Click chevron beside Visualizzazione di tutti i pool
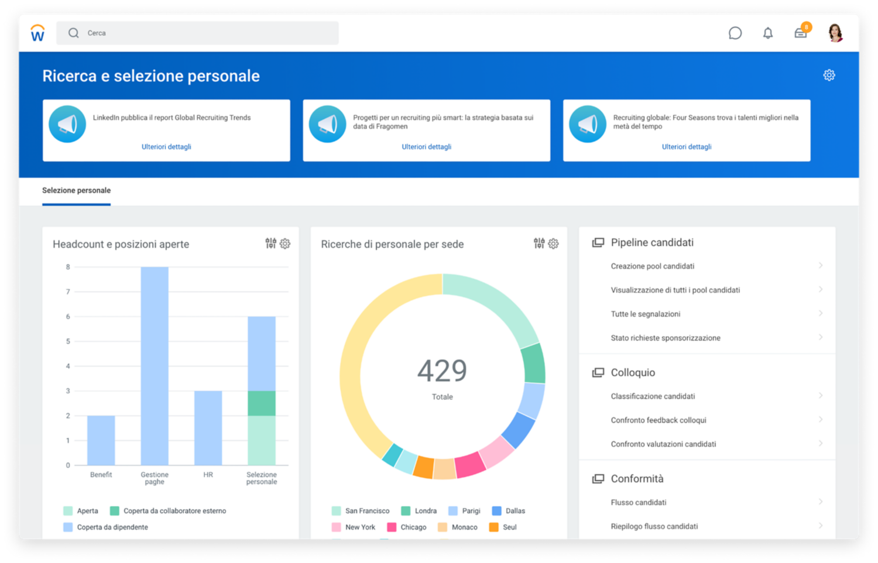 coord(821,290)
